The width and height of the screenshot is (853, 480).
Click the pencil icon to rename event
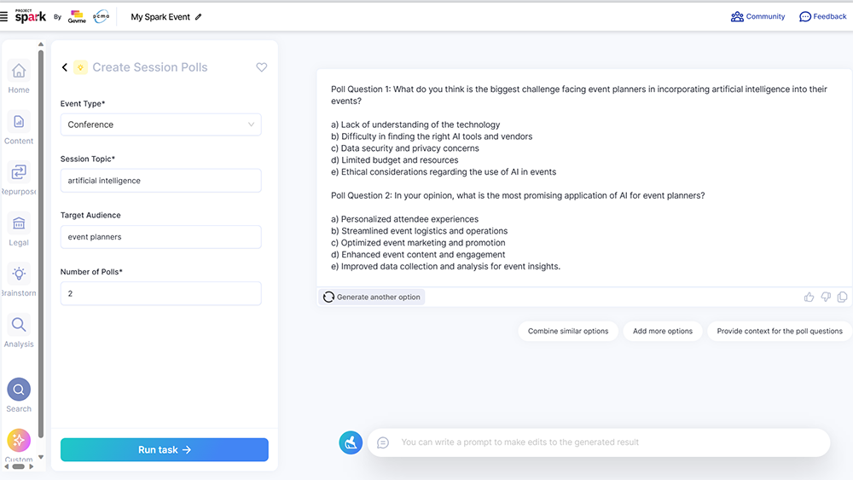coord(199,17)
